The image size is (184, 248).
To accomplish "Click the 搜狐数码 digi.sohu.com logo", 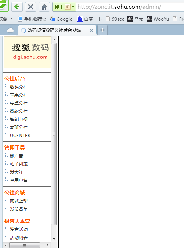I will coord(27,52).
